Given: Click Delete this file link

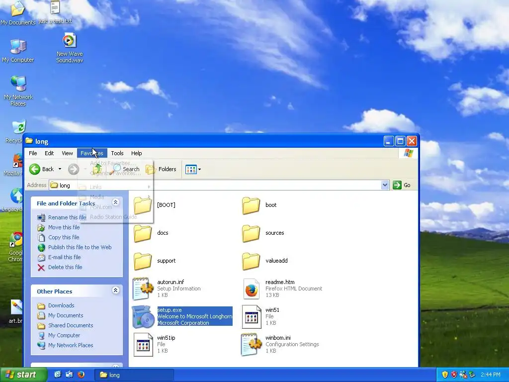Looking at the screenshot, I should pyautogui.click(x=65, y=267).
